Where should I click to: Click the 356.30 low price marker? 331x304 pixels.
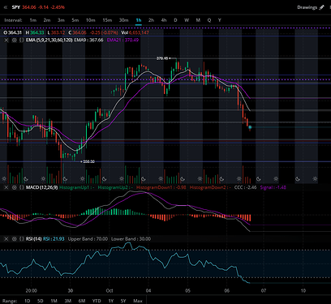(88, 161)
